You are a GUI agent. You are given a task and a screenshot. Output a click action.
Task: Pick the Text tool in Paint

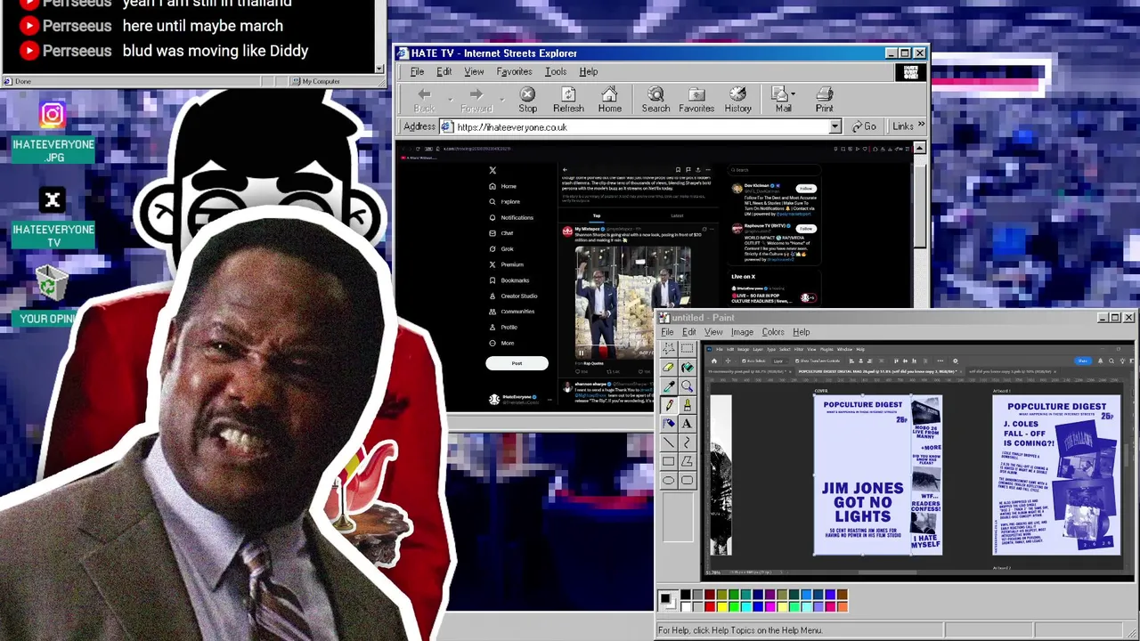tap(687, 424)
